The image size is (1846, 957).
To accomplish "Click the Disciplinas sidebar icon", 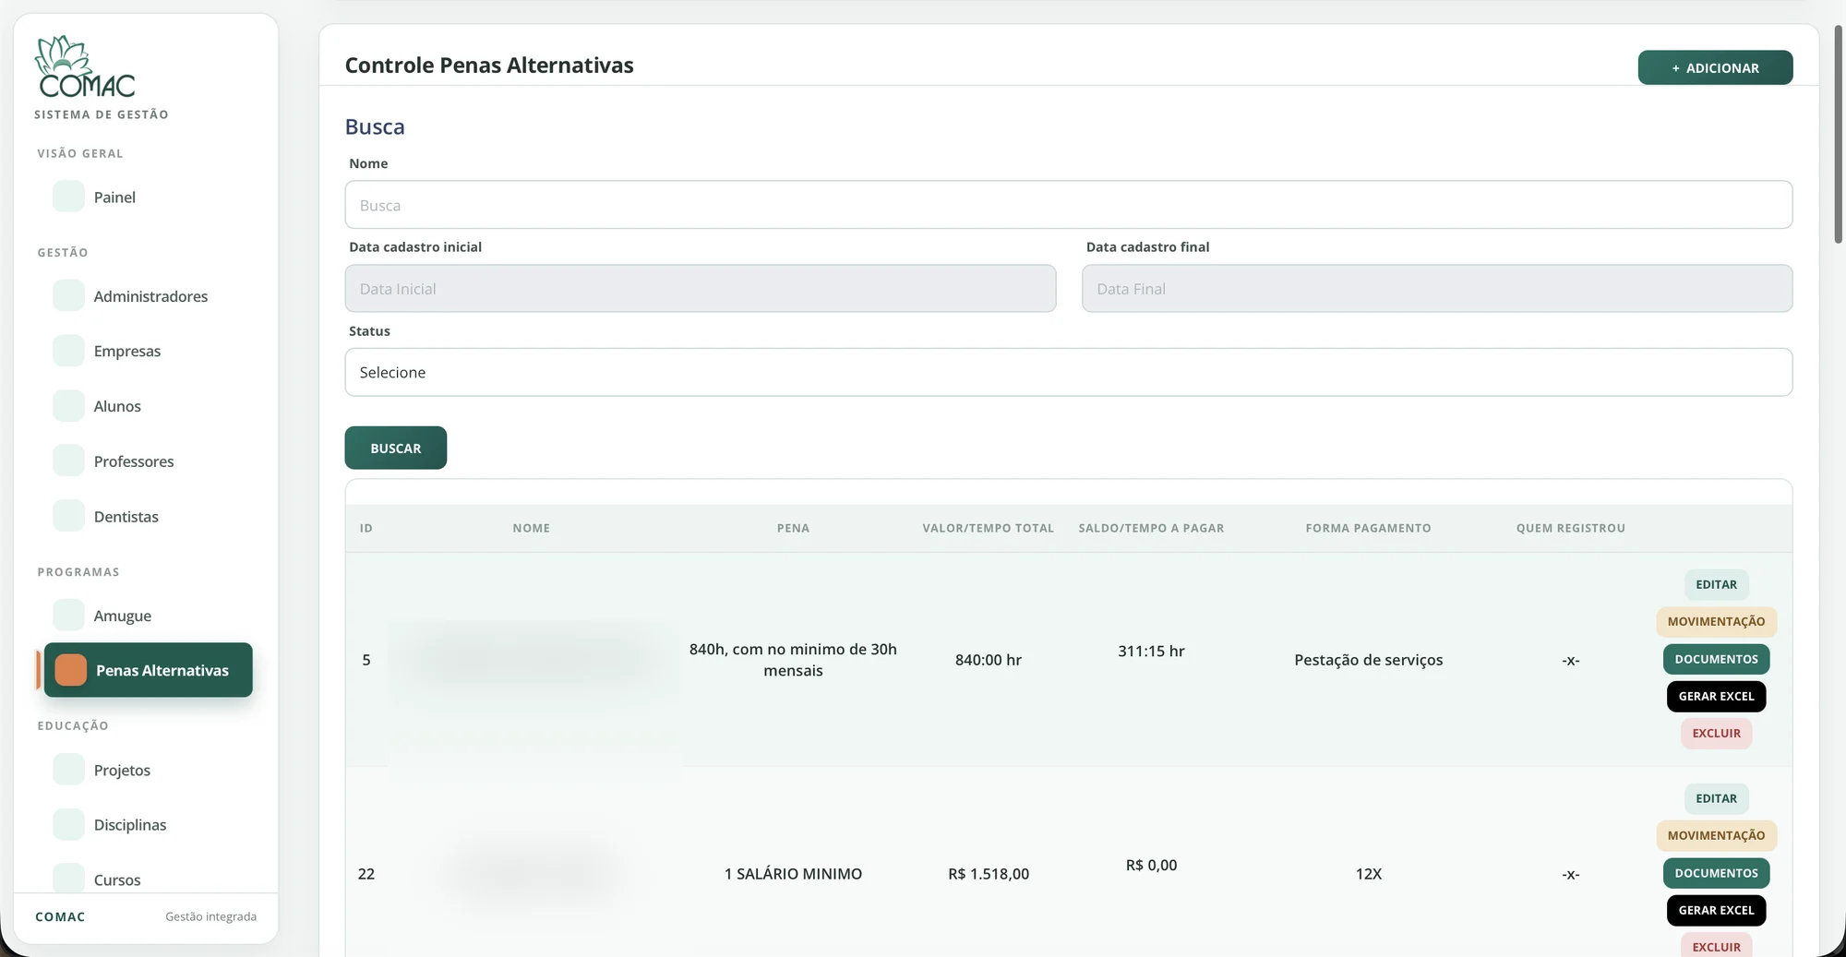I will coord(68,824).
